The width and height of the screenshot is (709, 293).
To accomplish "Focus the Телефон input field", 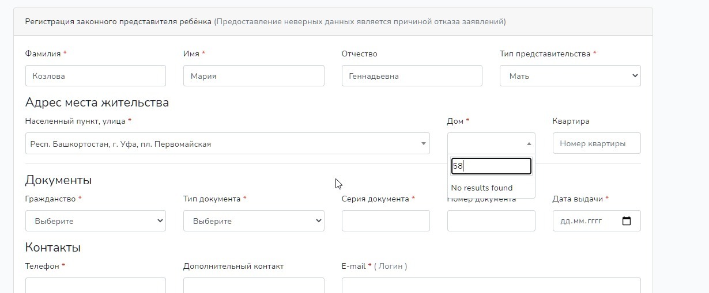I will click(96, 286).
